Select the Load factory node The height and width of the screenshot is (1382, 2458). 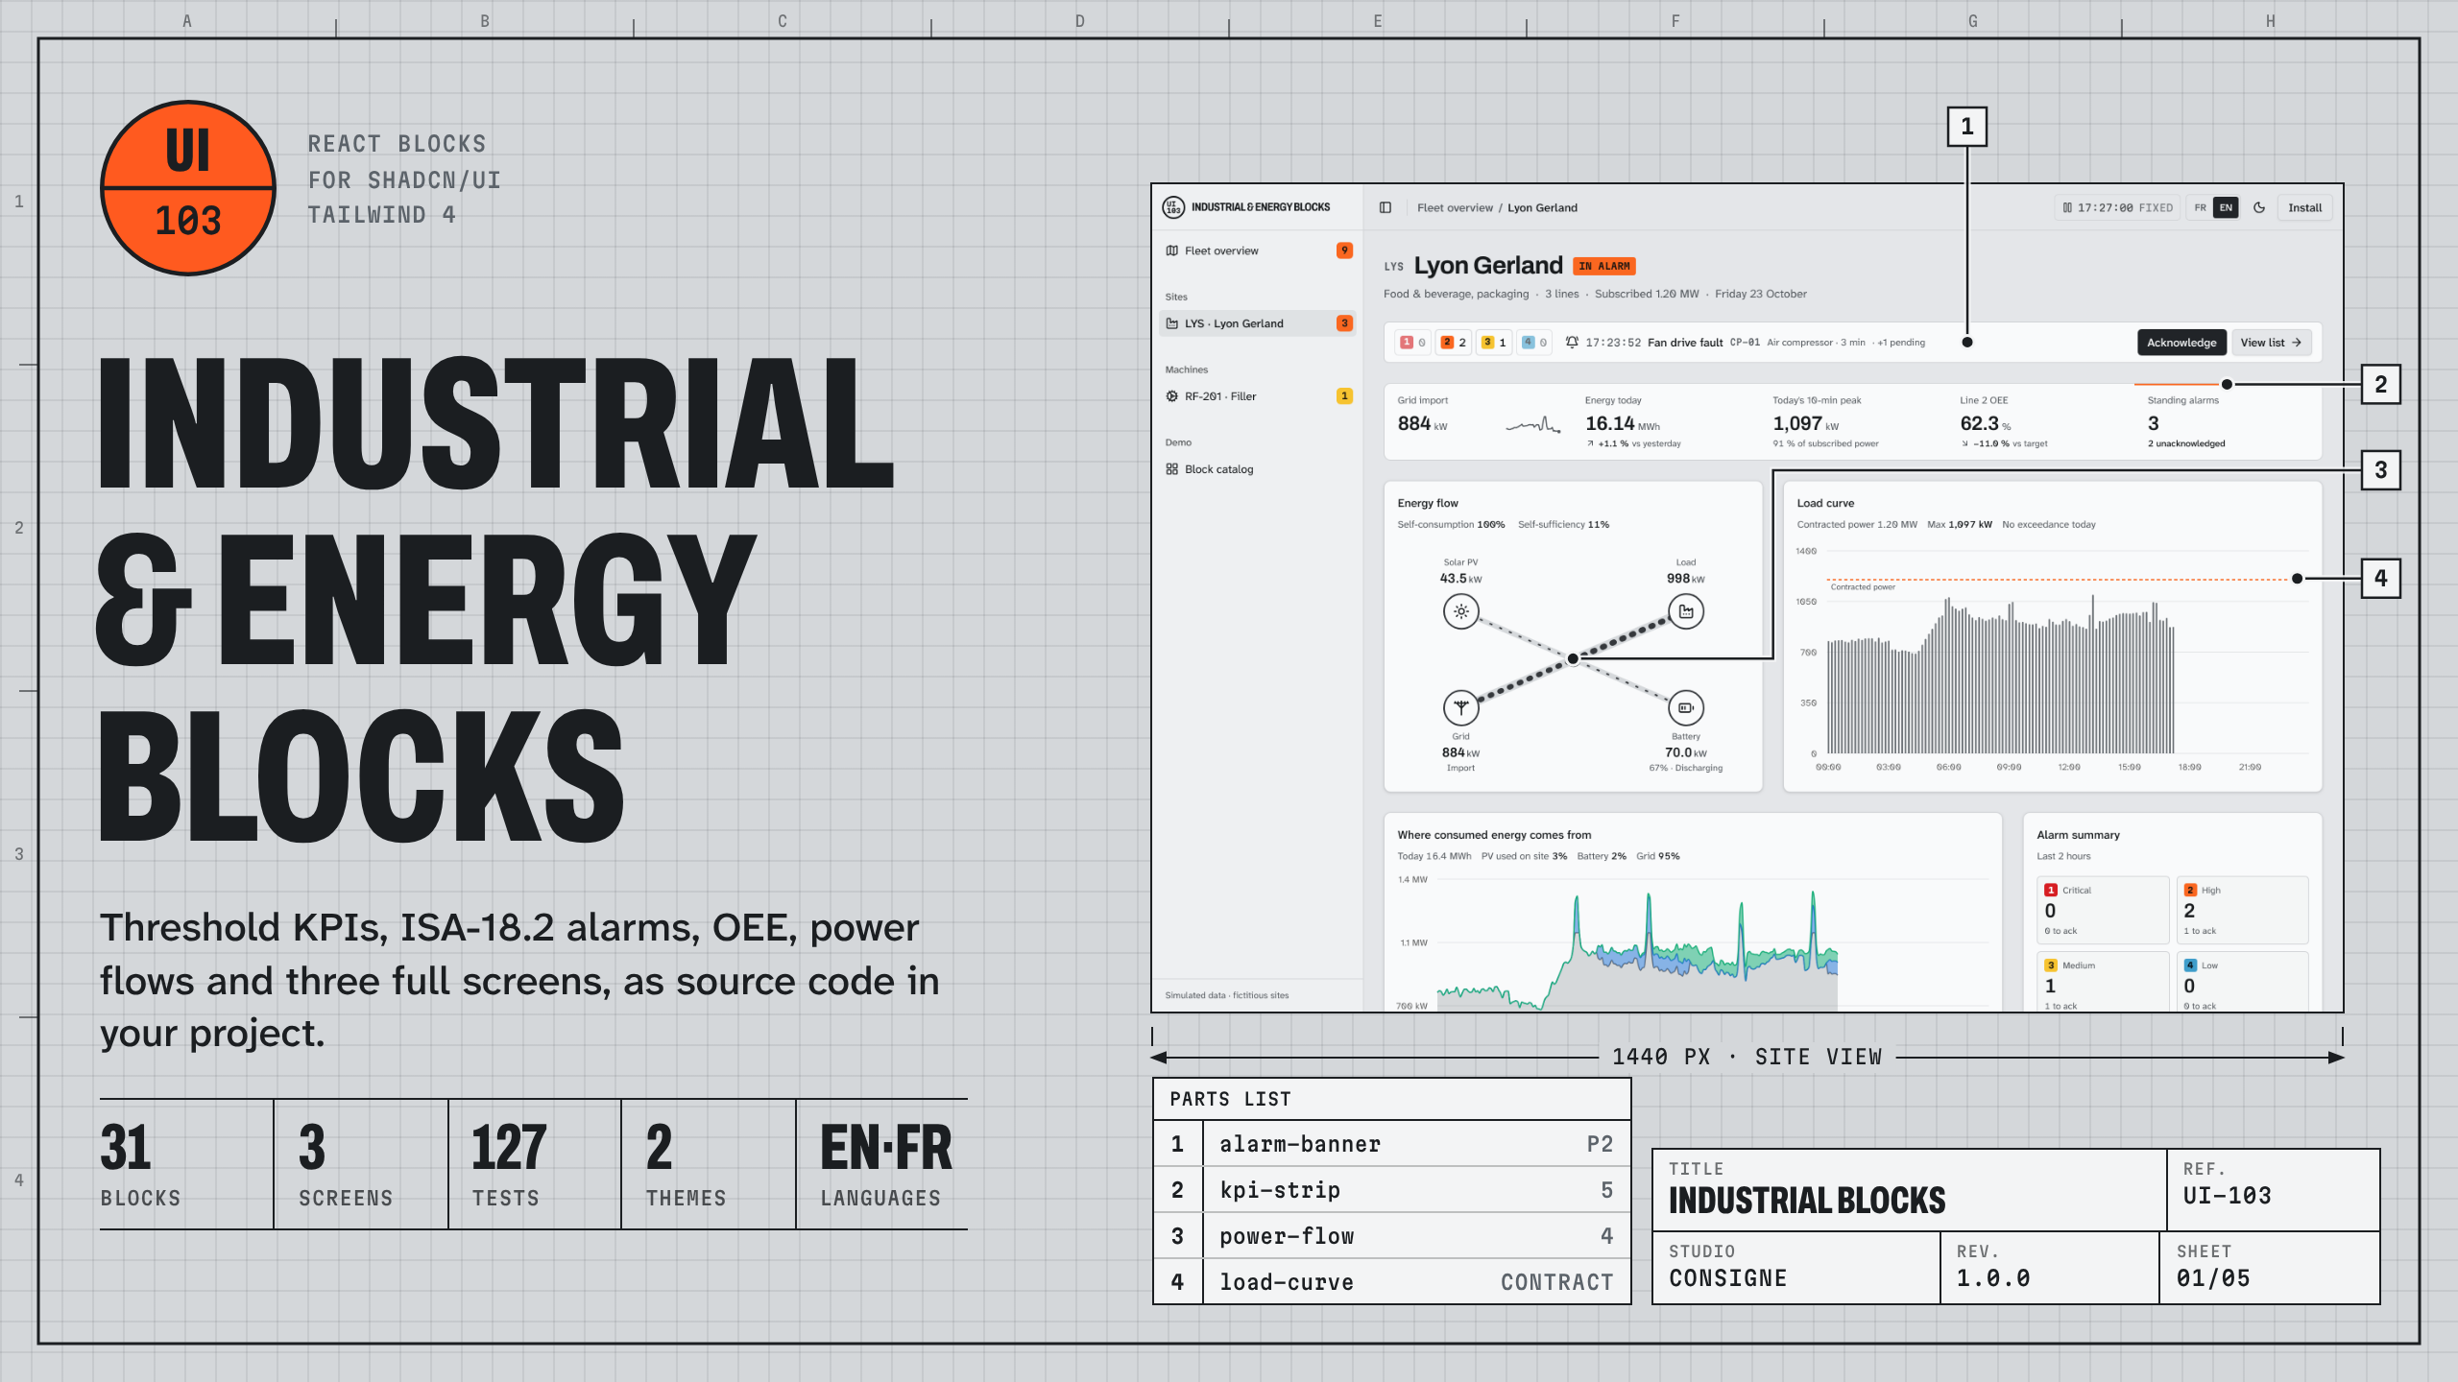[1686, 611]
